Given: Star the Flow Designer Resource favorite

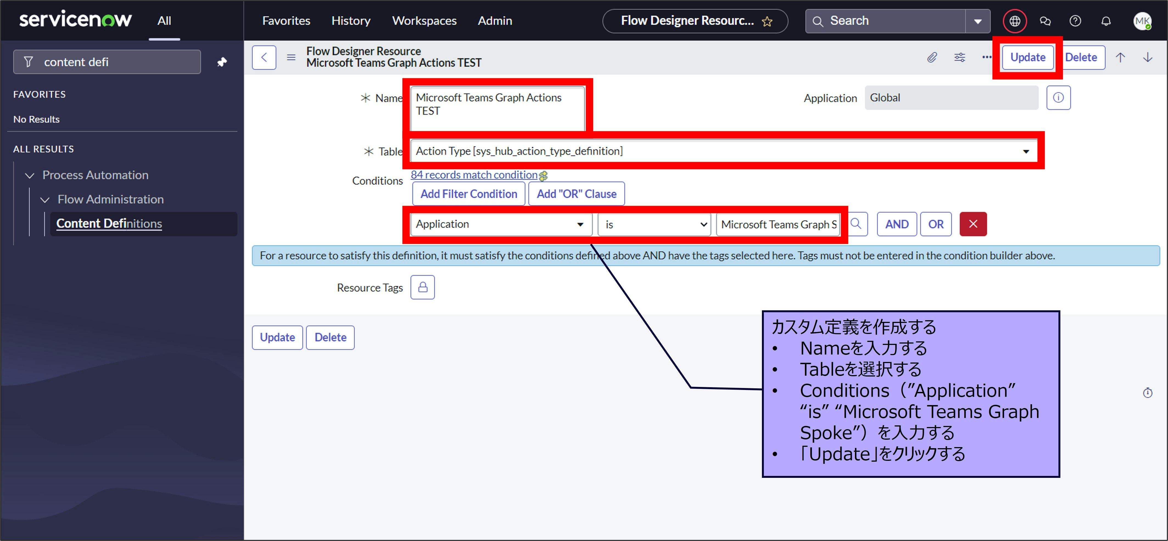Looking at the screenshot, I should (x=767, y=21).
